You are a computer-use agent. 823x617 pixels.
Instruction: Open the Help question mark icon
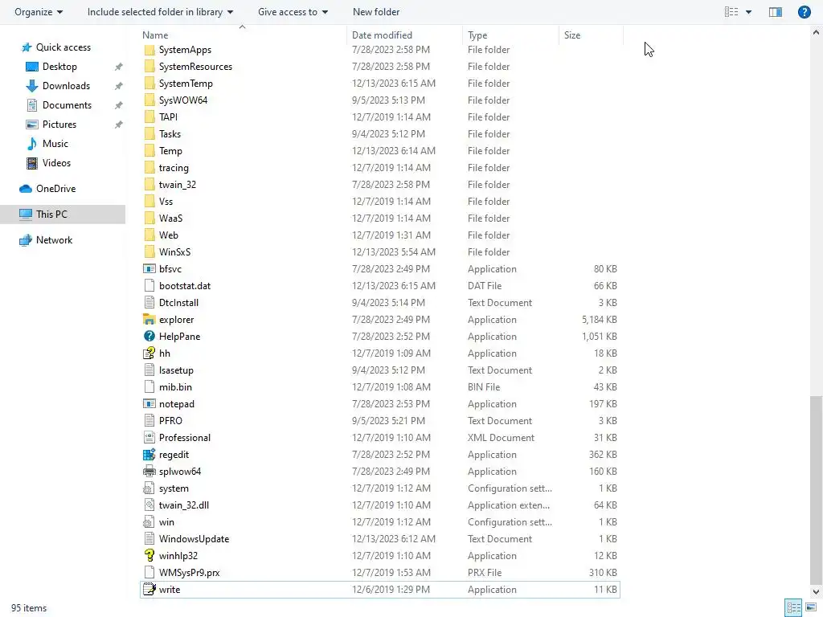point(804,11)
